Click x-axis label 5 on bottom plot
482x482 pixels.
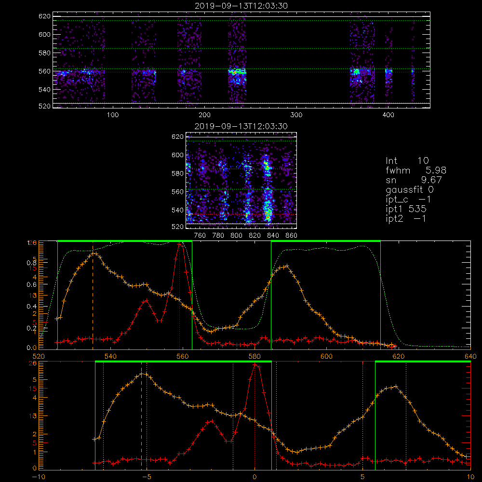coord(363,477)
